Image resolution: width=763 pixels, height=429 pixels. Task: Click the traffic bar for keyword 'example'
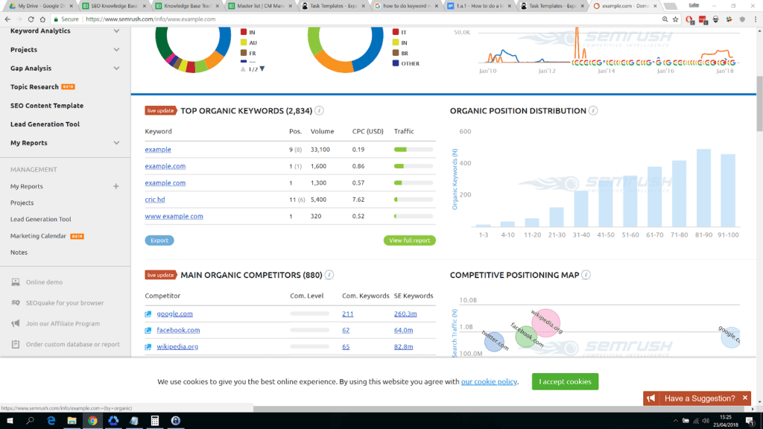tap(413, 150)
